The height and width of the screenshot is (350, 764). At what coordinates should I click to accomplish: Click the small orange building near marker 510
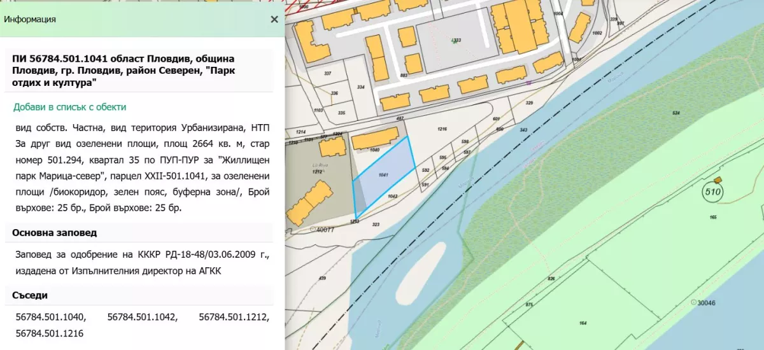click(719, 181)
